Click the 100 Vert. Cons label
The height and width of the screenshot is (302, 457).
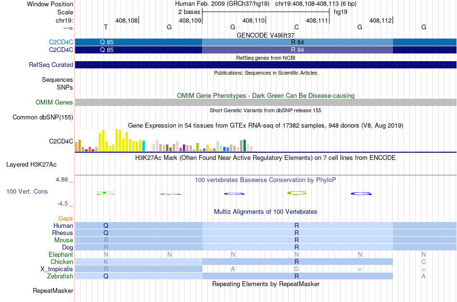pyautogui.click(x=27, y=191)
